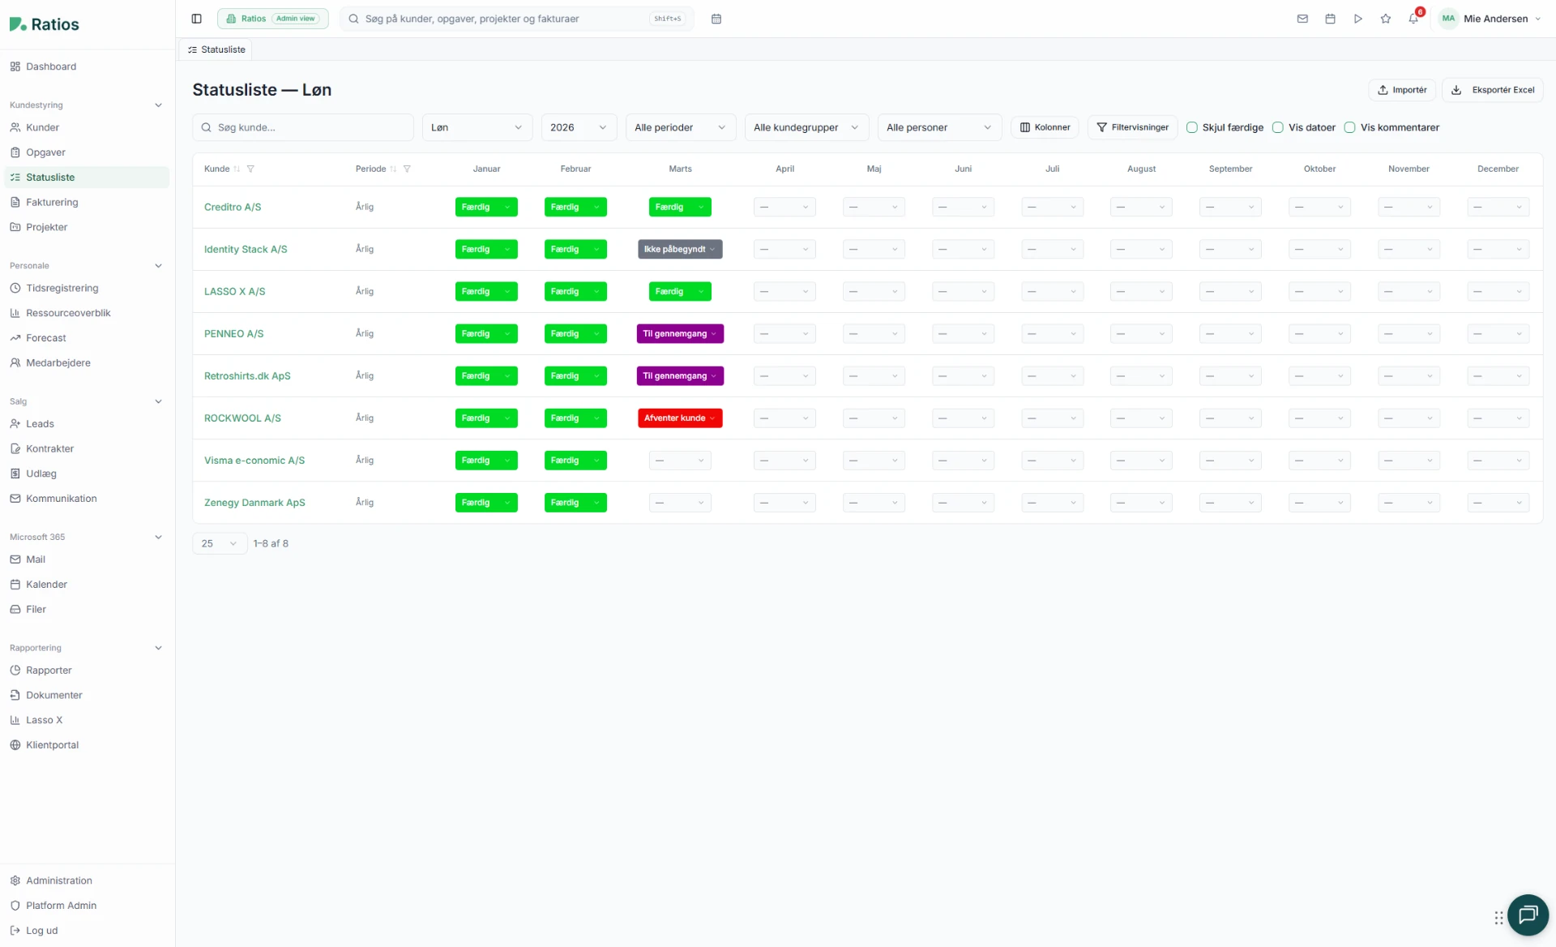Viewport: 1556px width, 947px height.
Task: Open Leads in sidebar
Action: (87, 424)
